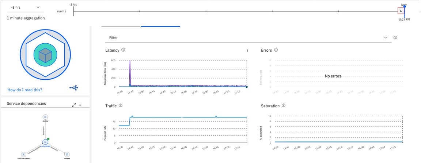Click the info icon beside Latency
Image resolution: width=421 pixels, height=163 pixels.
point(123,50)
